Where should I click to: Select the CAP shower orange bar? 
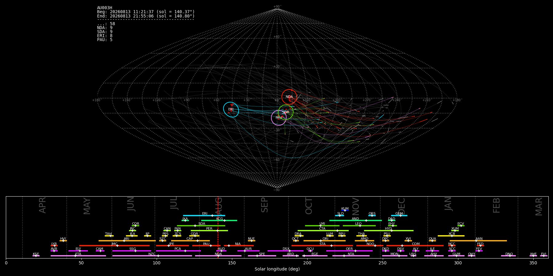[x=190, y=241]
